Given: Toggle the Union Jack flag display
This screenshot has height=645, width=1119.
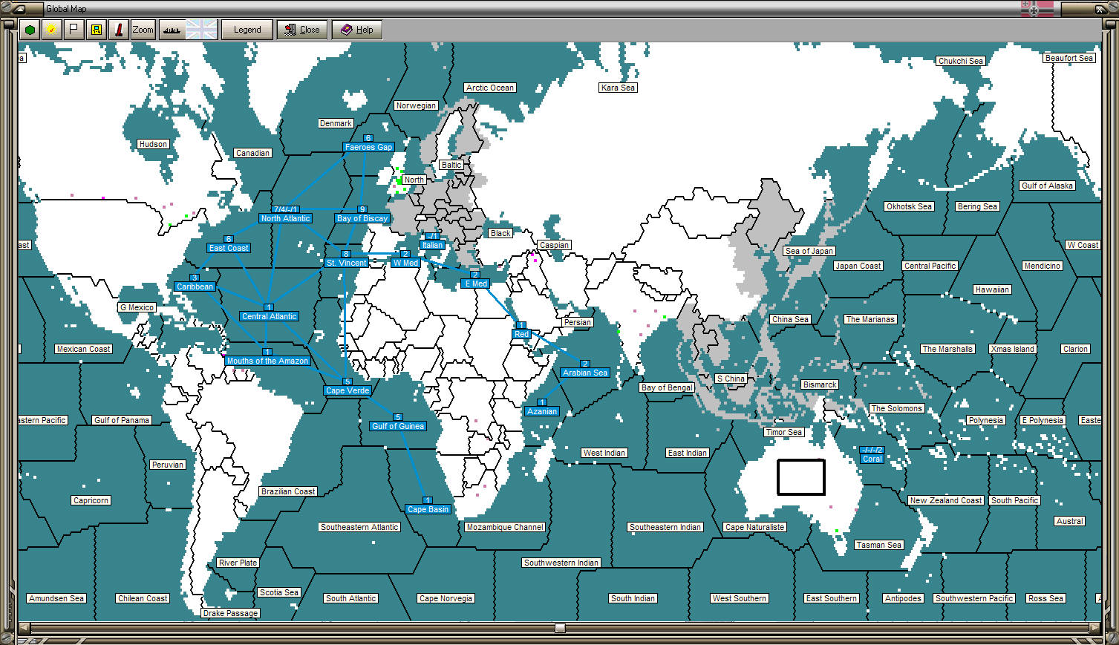Looking at the screenshot, I should pyautogui.click(x=201, y=29).
